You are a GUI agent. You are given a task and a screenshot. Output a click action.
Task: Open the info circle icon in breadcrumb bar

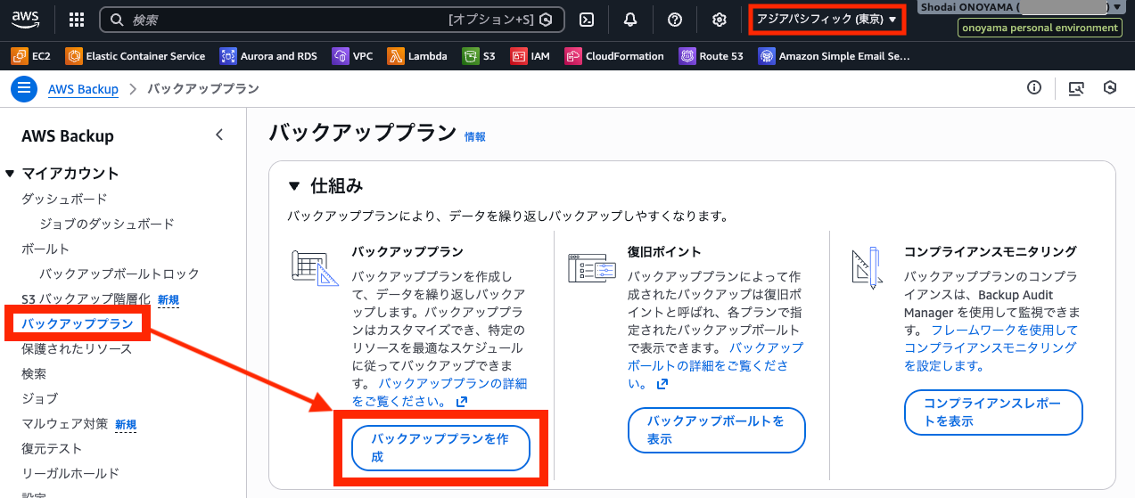click(x=1034, y=87)
